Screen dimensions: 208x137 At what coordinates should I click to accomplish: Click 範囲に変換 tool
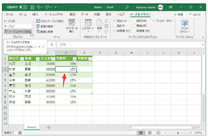[45, 32]
